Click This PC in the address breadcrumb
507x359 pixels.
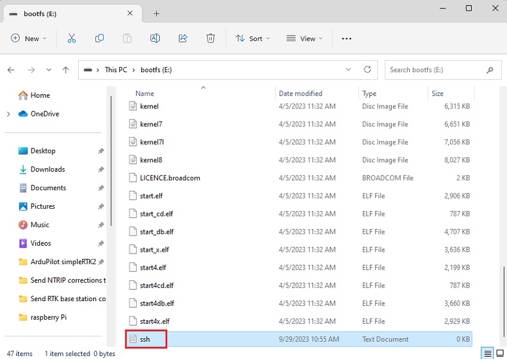tap(116, 70)
